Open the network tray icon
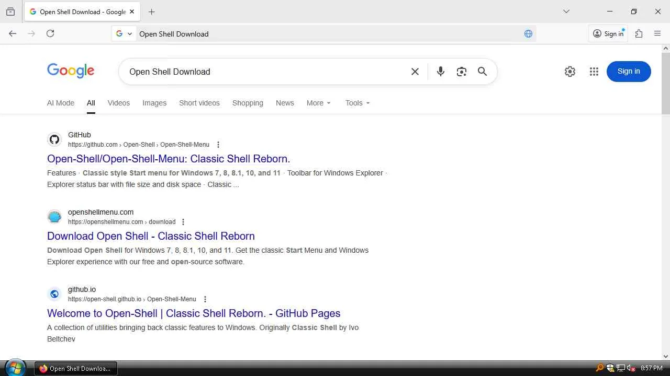 pyautogui.click(x=621, y=368)
